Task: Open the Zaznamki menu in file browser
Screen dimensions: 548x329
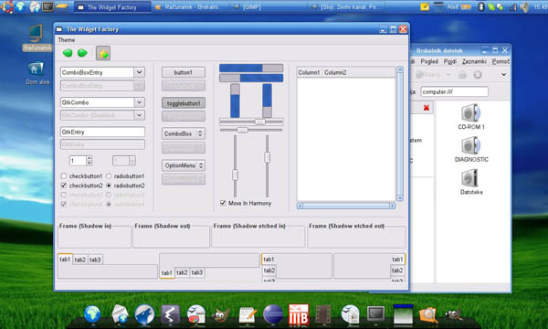Action: tap(474, 61)
